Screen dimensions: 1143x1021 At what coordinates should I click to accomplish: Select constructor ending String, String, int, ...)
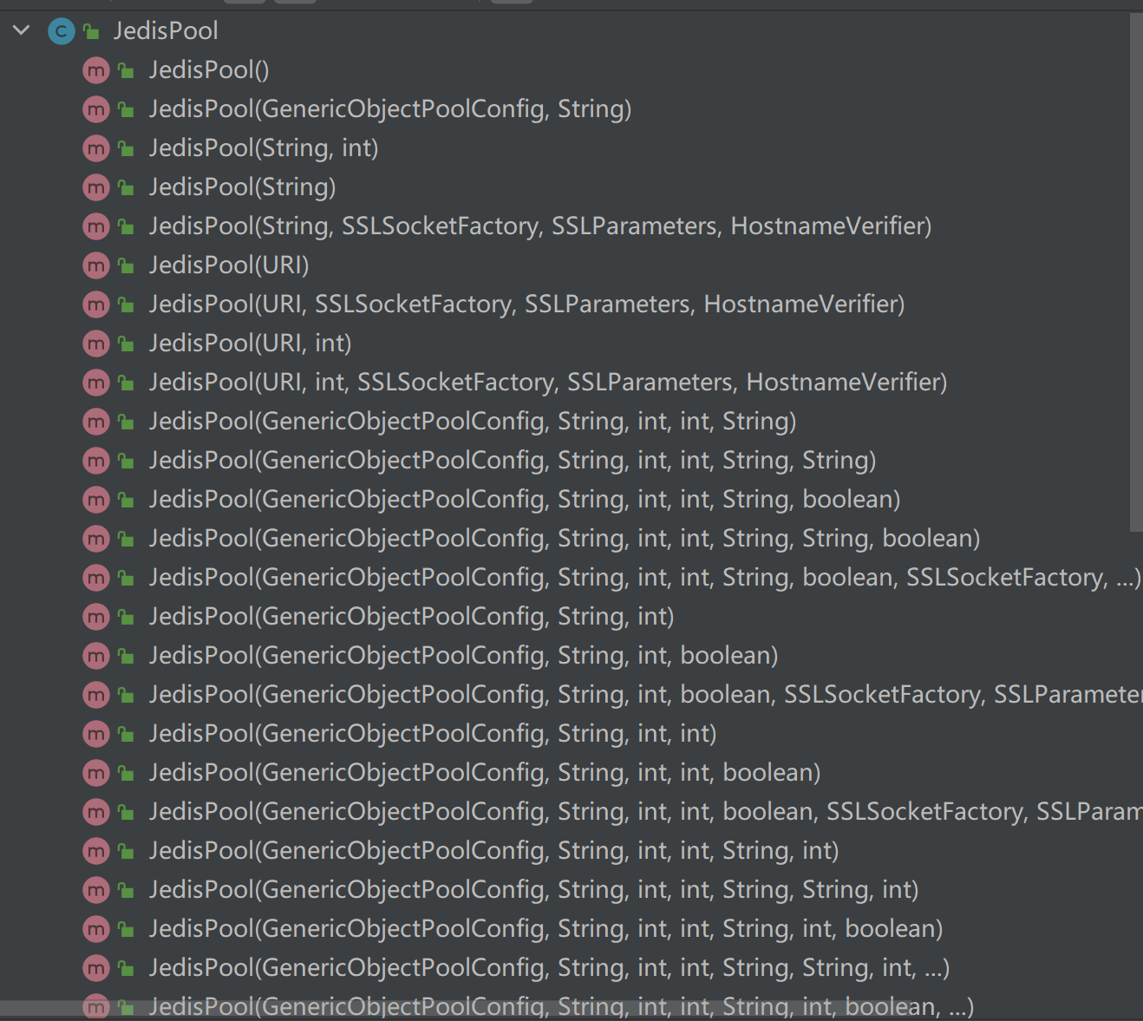point(550,968)
